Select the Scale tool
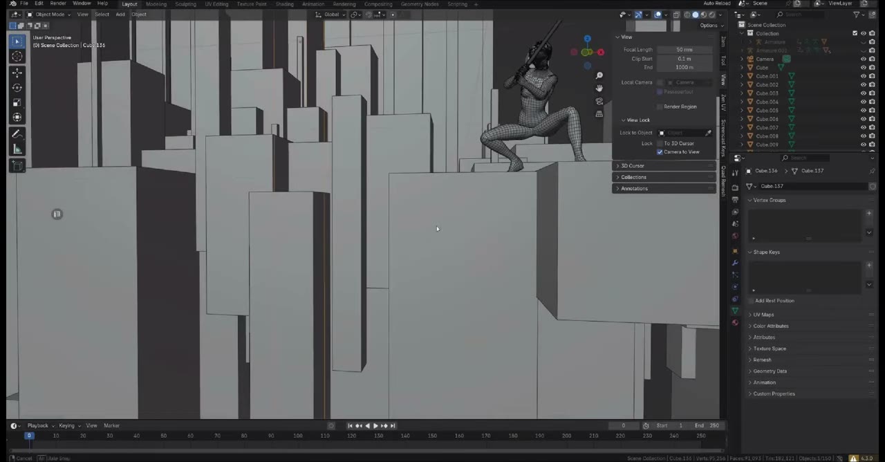The image size is (885, 462). 17,102
